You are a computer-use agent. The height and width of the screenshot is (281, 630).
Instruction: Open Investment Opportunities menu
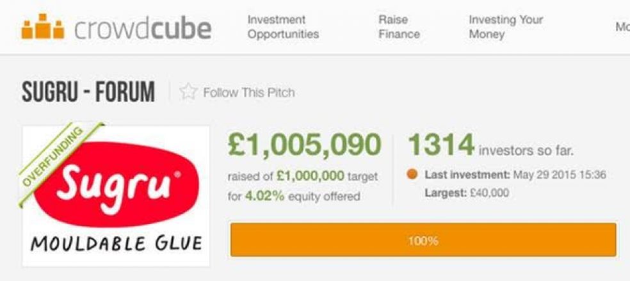283,27
